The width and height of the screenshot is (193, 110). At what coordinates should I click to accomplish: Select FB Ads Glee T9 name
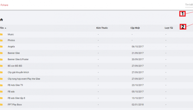tap(15, 85)
